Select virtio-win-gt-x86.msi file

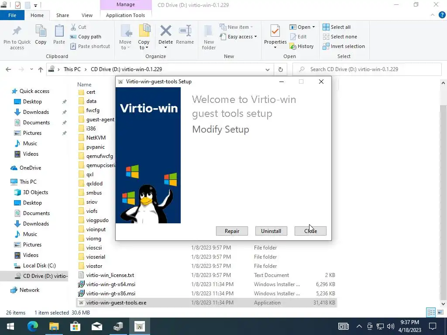tap(110, 294)
